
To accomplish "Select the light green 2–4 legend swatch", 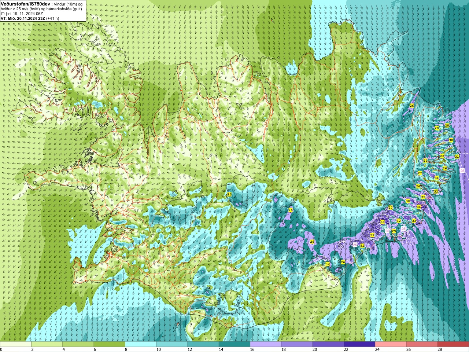I will (x=47, y=344).
